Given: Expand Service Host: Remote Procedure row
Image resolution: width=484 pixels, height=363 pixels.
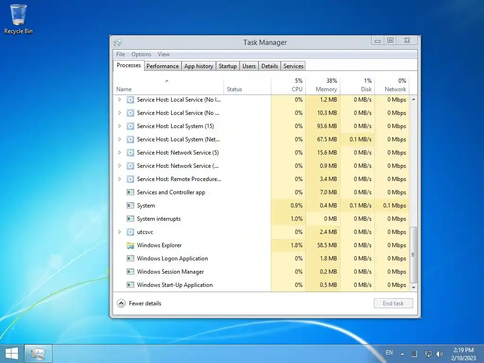Looking at the screenshot, I should click(x=120, y=179).
